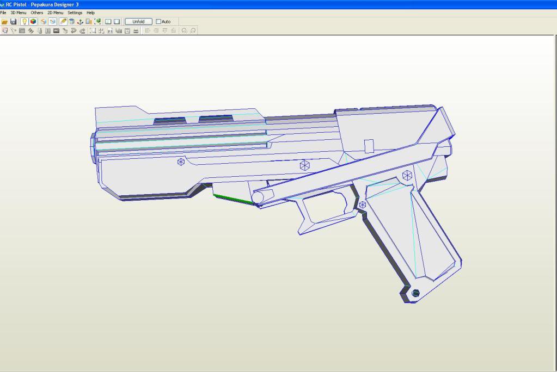Open the Others menu
This screenshot has height=372, width=557.
(x=36, y=13)
